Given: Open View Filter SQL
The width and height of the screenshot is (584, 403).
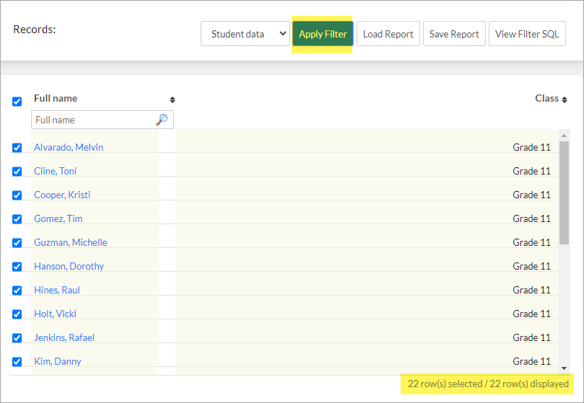Looking at the screenshot, I should click(527, 34).
